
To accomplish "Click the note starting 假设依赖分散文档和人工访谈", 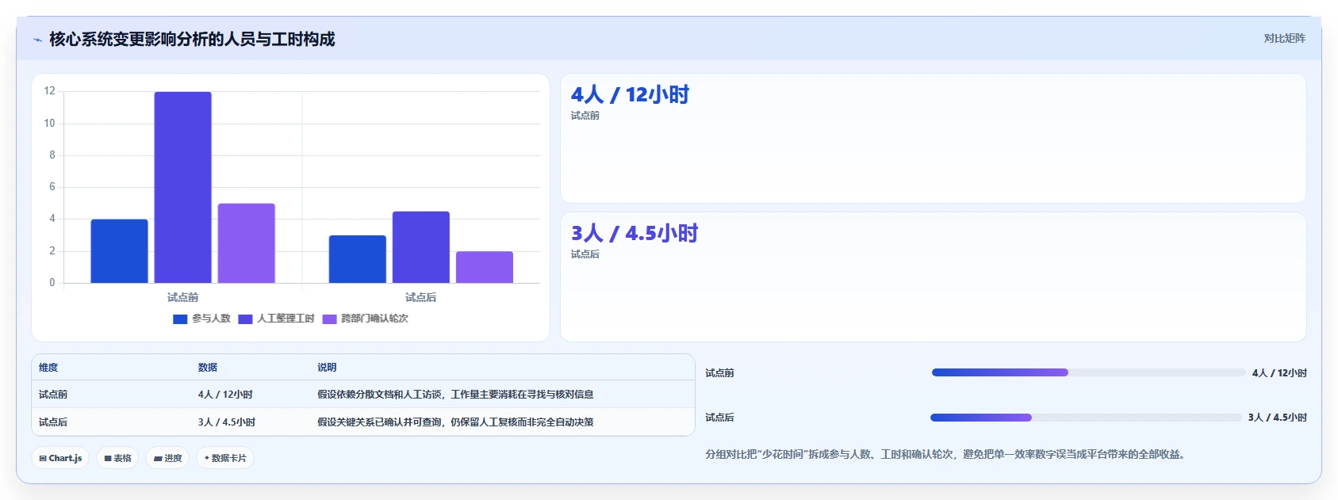I will pos(455,395).
